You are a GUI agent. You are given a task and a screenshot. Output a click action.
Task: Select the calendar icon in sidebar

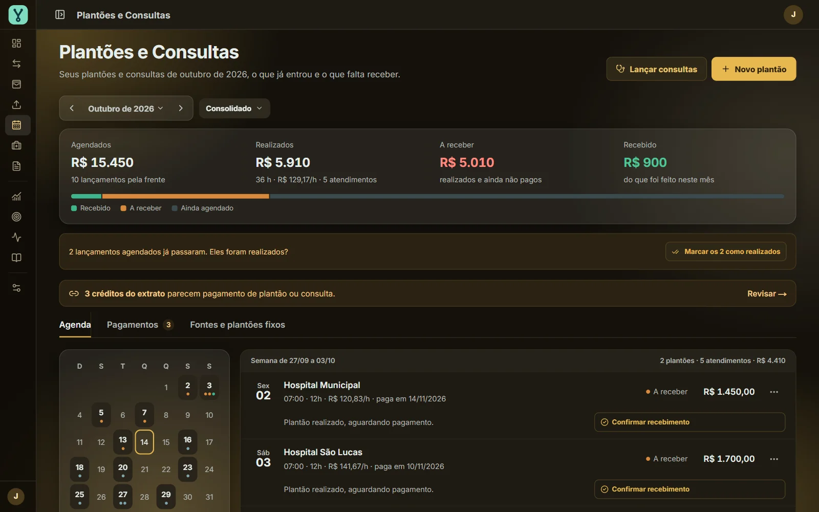pos(17,125)
